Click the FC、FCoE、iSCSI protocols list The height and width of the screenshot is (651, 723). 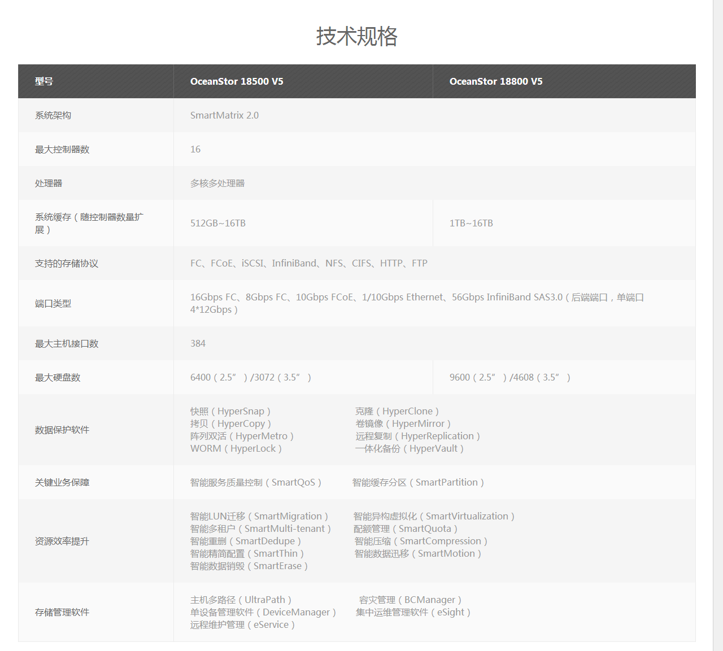(x=309, y=263)
